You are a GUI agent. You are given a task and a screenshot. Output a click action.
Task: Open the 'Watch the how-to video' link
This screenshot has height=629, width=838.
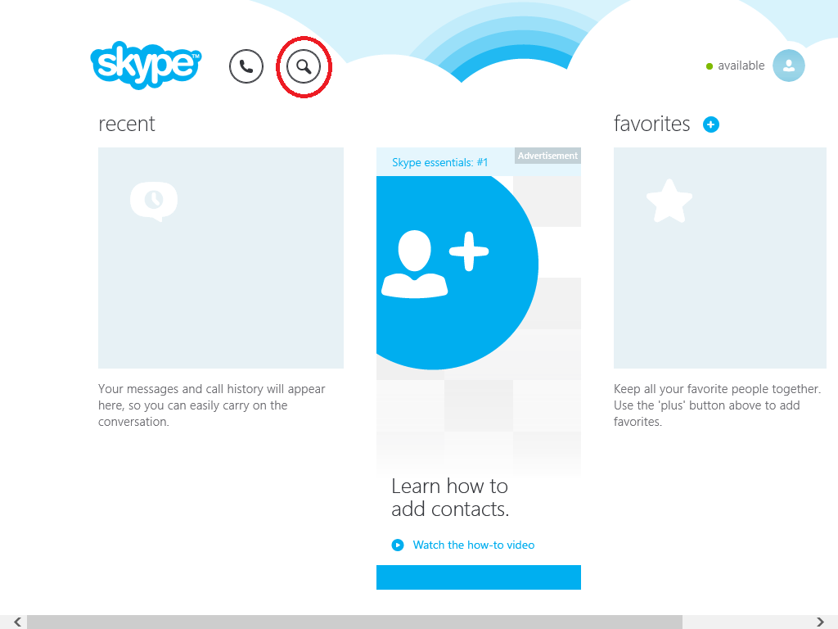coord(473,545)
